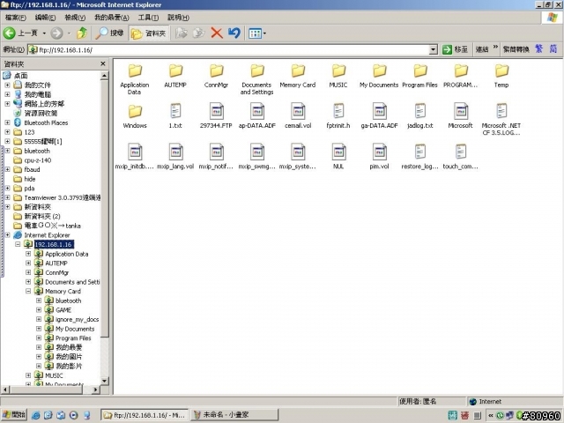The height and width of the screenshot is (423, 564).
Task: Open the Help (說明) menu
Action: pos(178,18)
